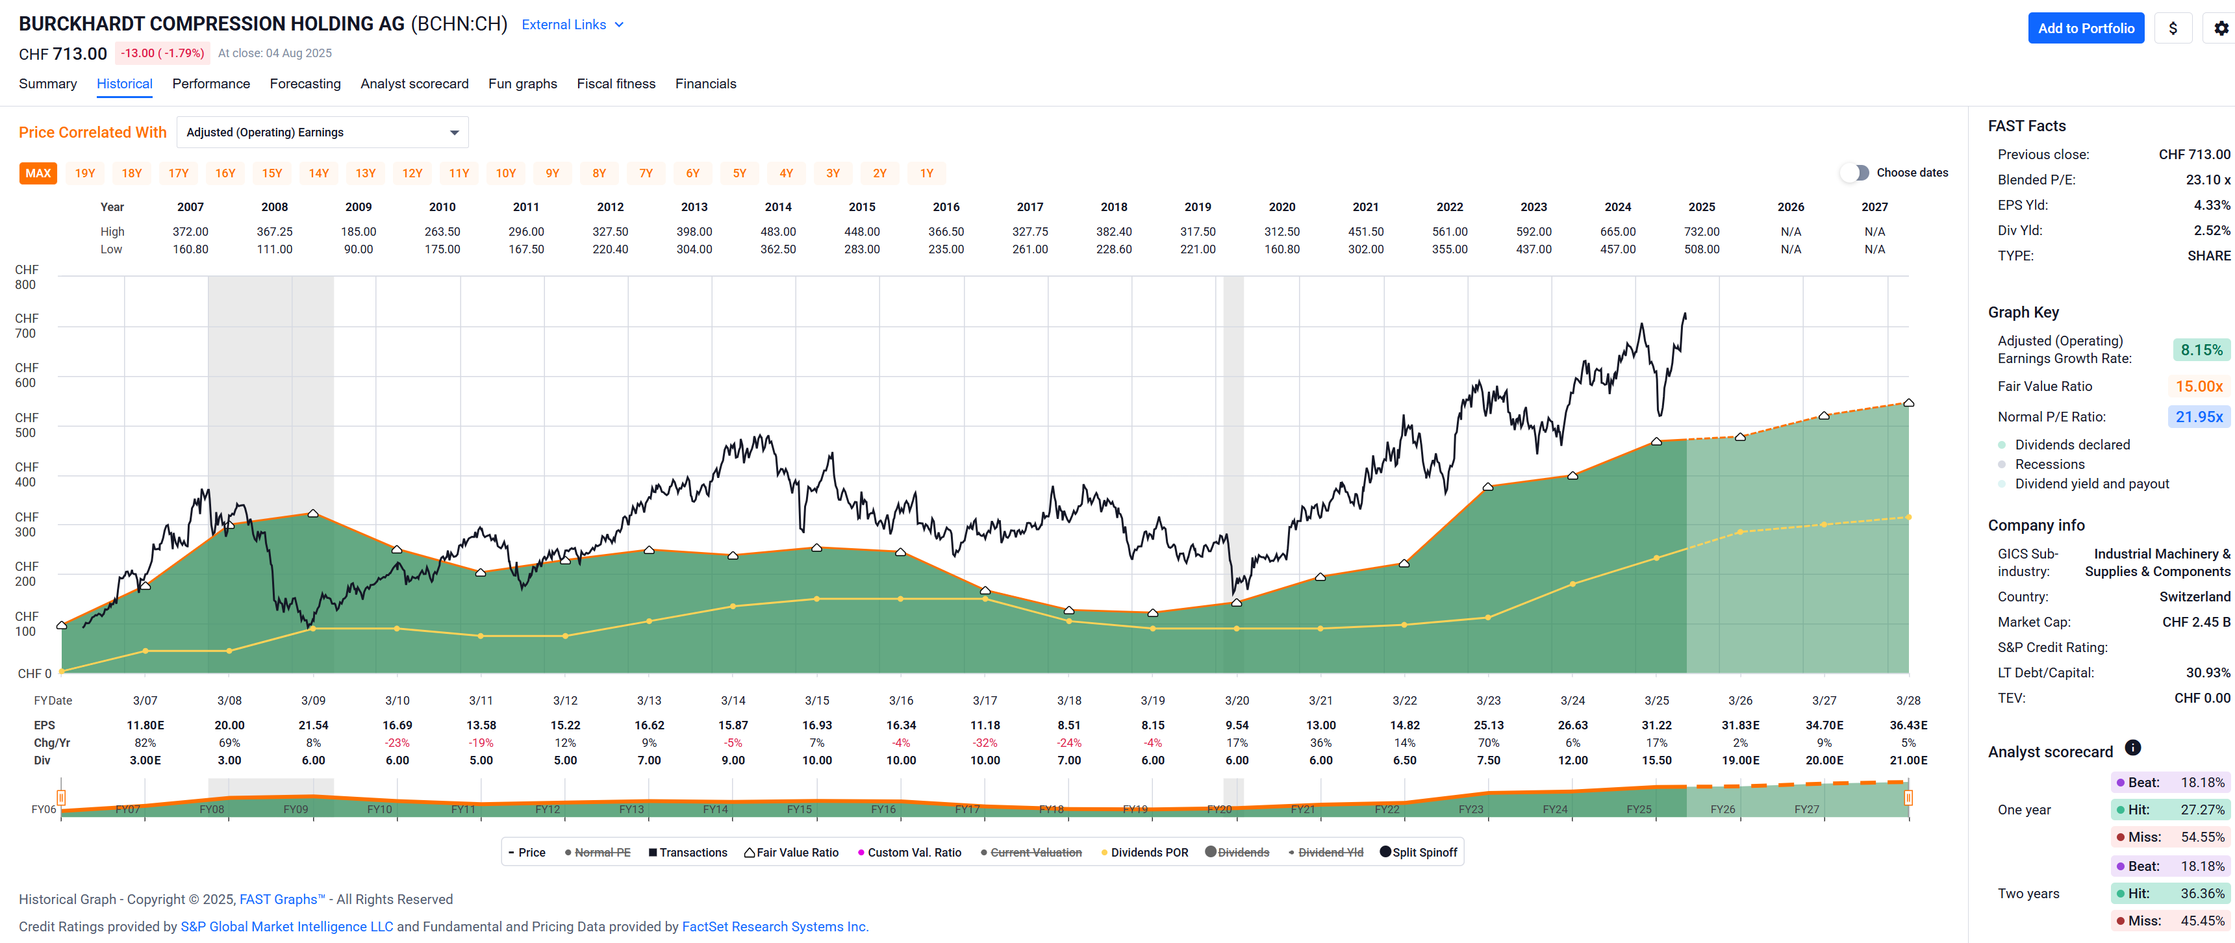Screen dimensions: 2235x943
Task: Select the 1Y time range
Action: tap(927, 173)
